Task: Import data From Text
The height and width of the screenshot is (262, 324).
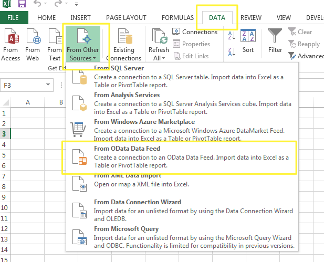Action: point(55,45)
